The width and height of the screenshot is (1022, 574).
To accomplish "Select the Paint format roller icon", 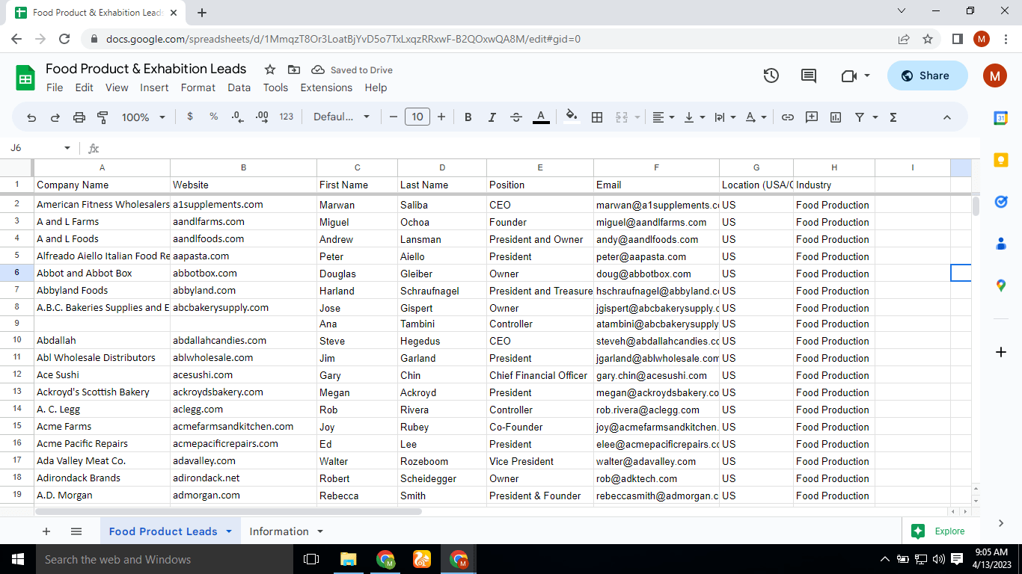I will 103,117.
